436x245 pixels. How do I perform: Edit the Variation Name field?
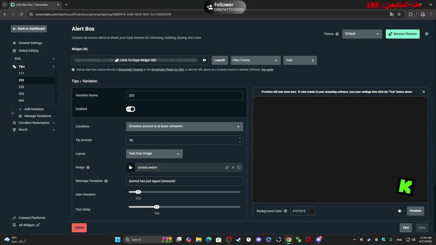pyautogui.click(x=184, y=96)
